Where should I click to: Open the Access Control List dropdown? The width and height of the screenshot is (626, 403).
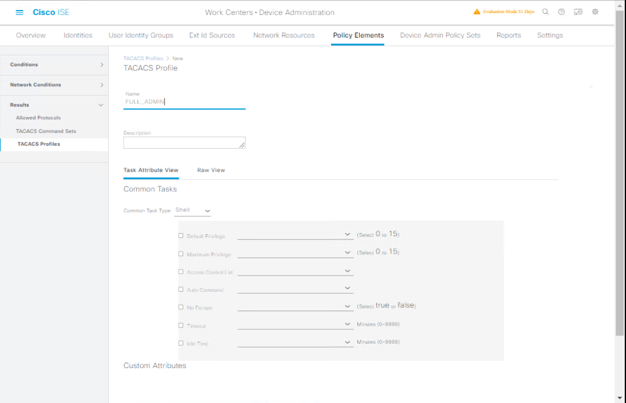click(296, 271)
